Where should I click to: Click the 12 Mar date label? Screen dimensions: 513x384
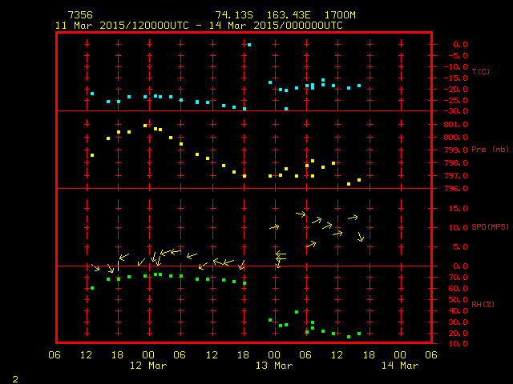[x=147, y=366]
